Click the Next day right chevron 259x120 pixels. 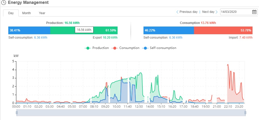[x=217, y=12]
